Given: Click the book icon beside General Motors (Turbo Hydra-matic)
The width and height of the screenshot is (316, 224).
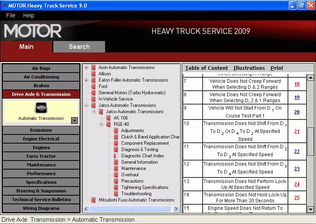Looking at the screenshot, I should coord(93,93).
